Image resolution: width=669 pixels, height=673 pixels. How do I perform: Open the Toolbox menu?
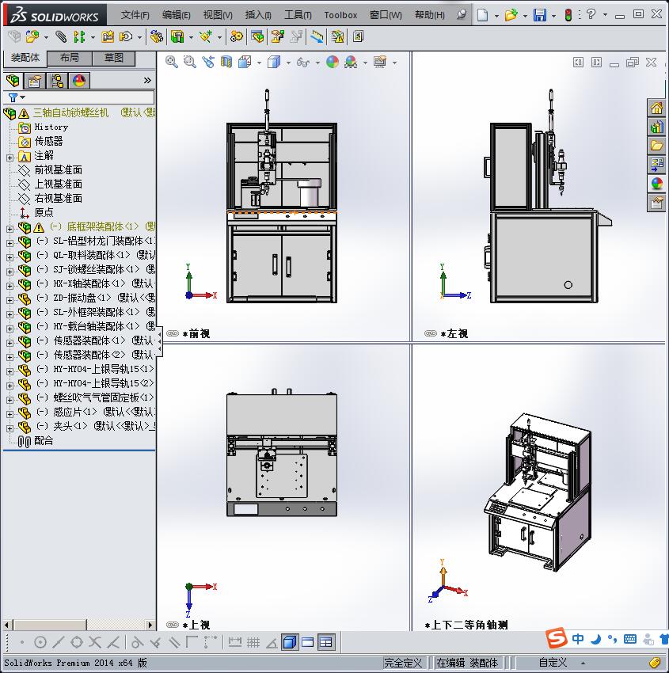point(340,15)
